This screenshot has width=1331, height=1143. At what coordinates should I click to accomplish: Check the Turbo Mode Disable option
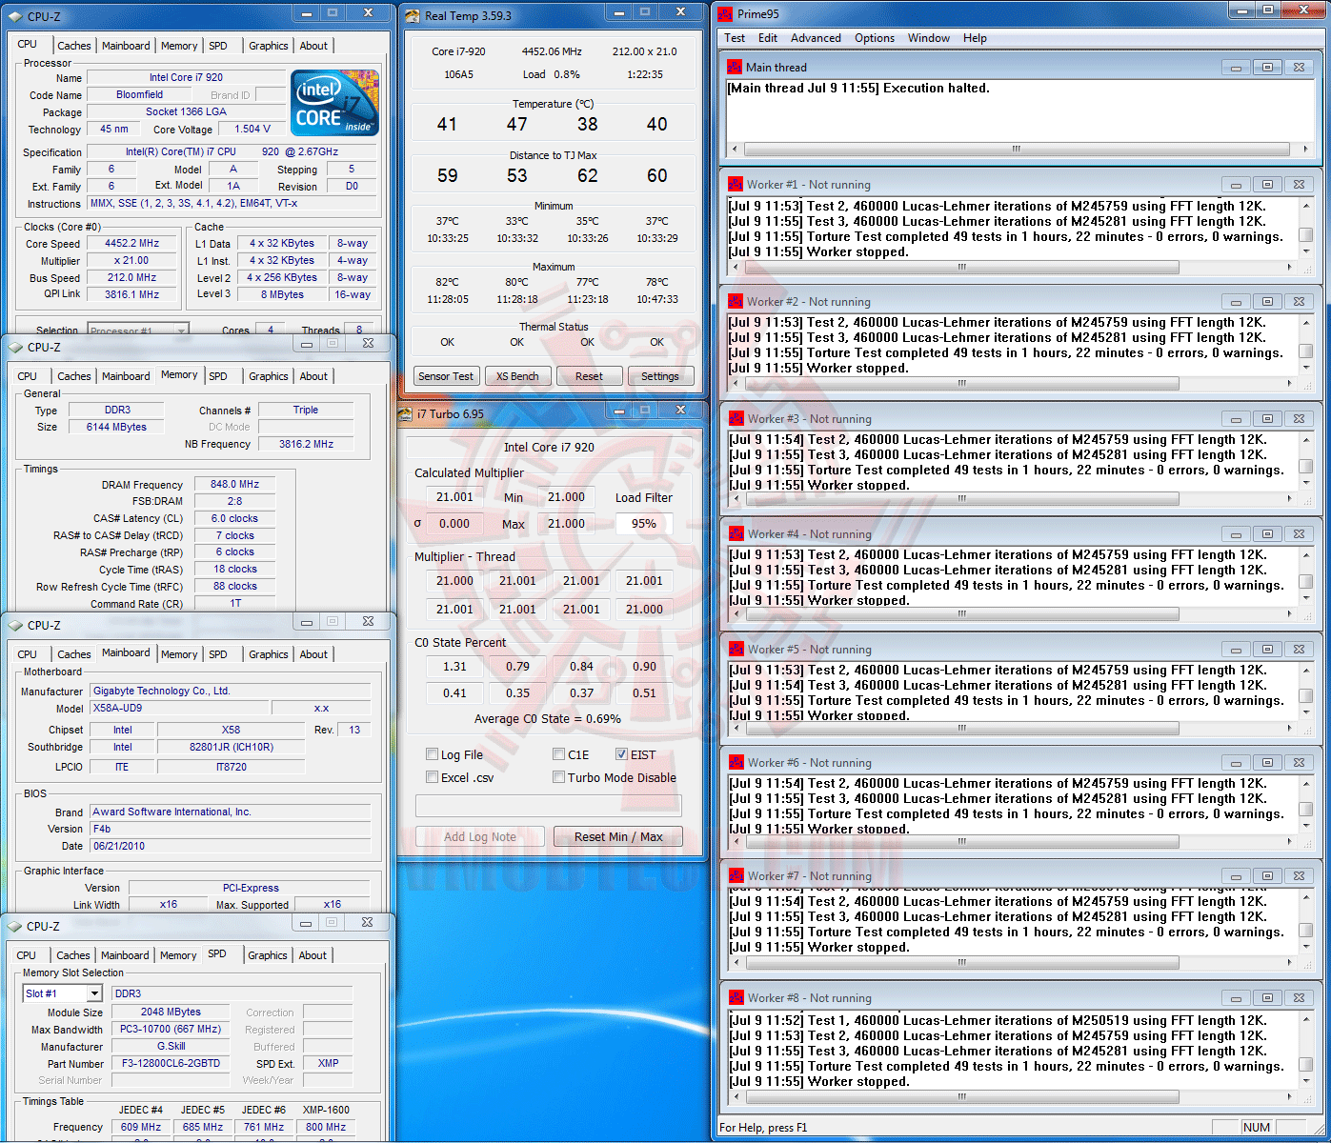pyautogui.click(x=559, y=778)
